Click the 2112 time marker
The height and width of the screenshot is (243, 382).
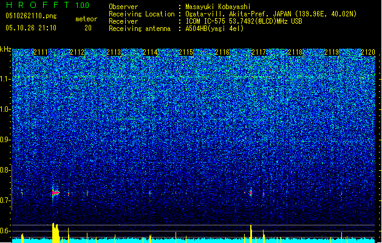point(77,52)
